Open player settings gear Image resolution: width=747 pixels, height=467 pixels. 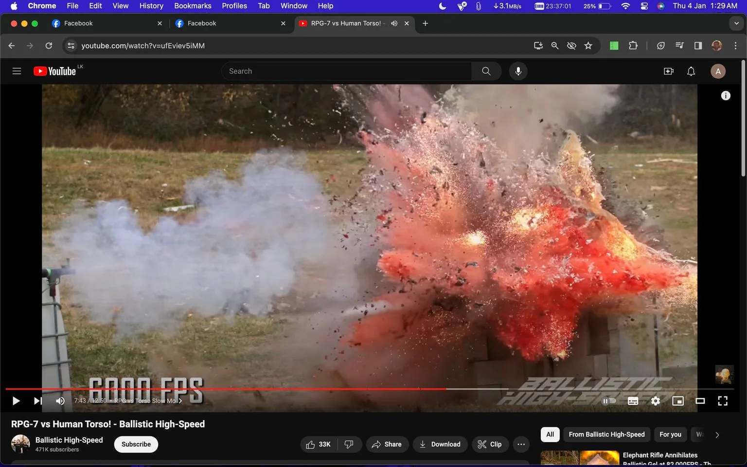click(656, 401)
